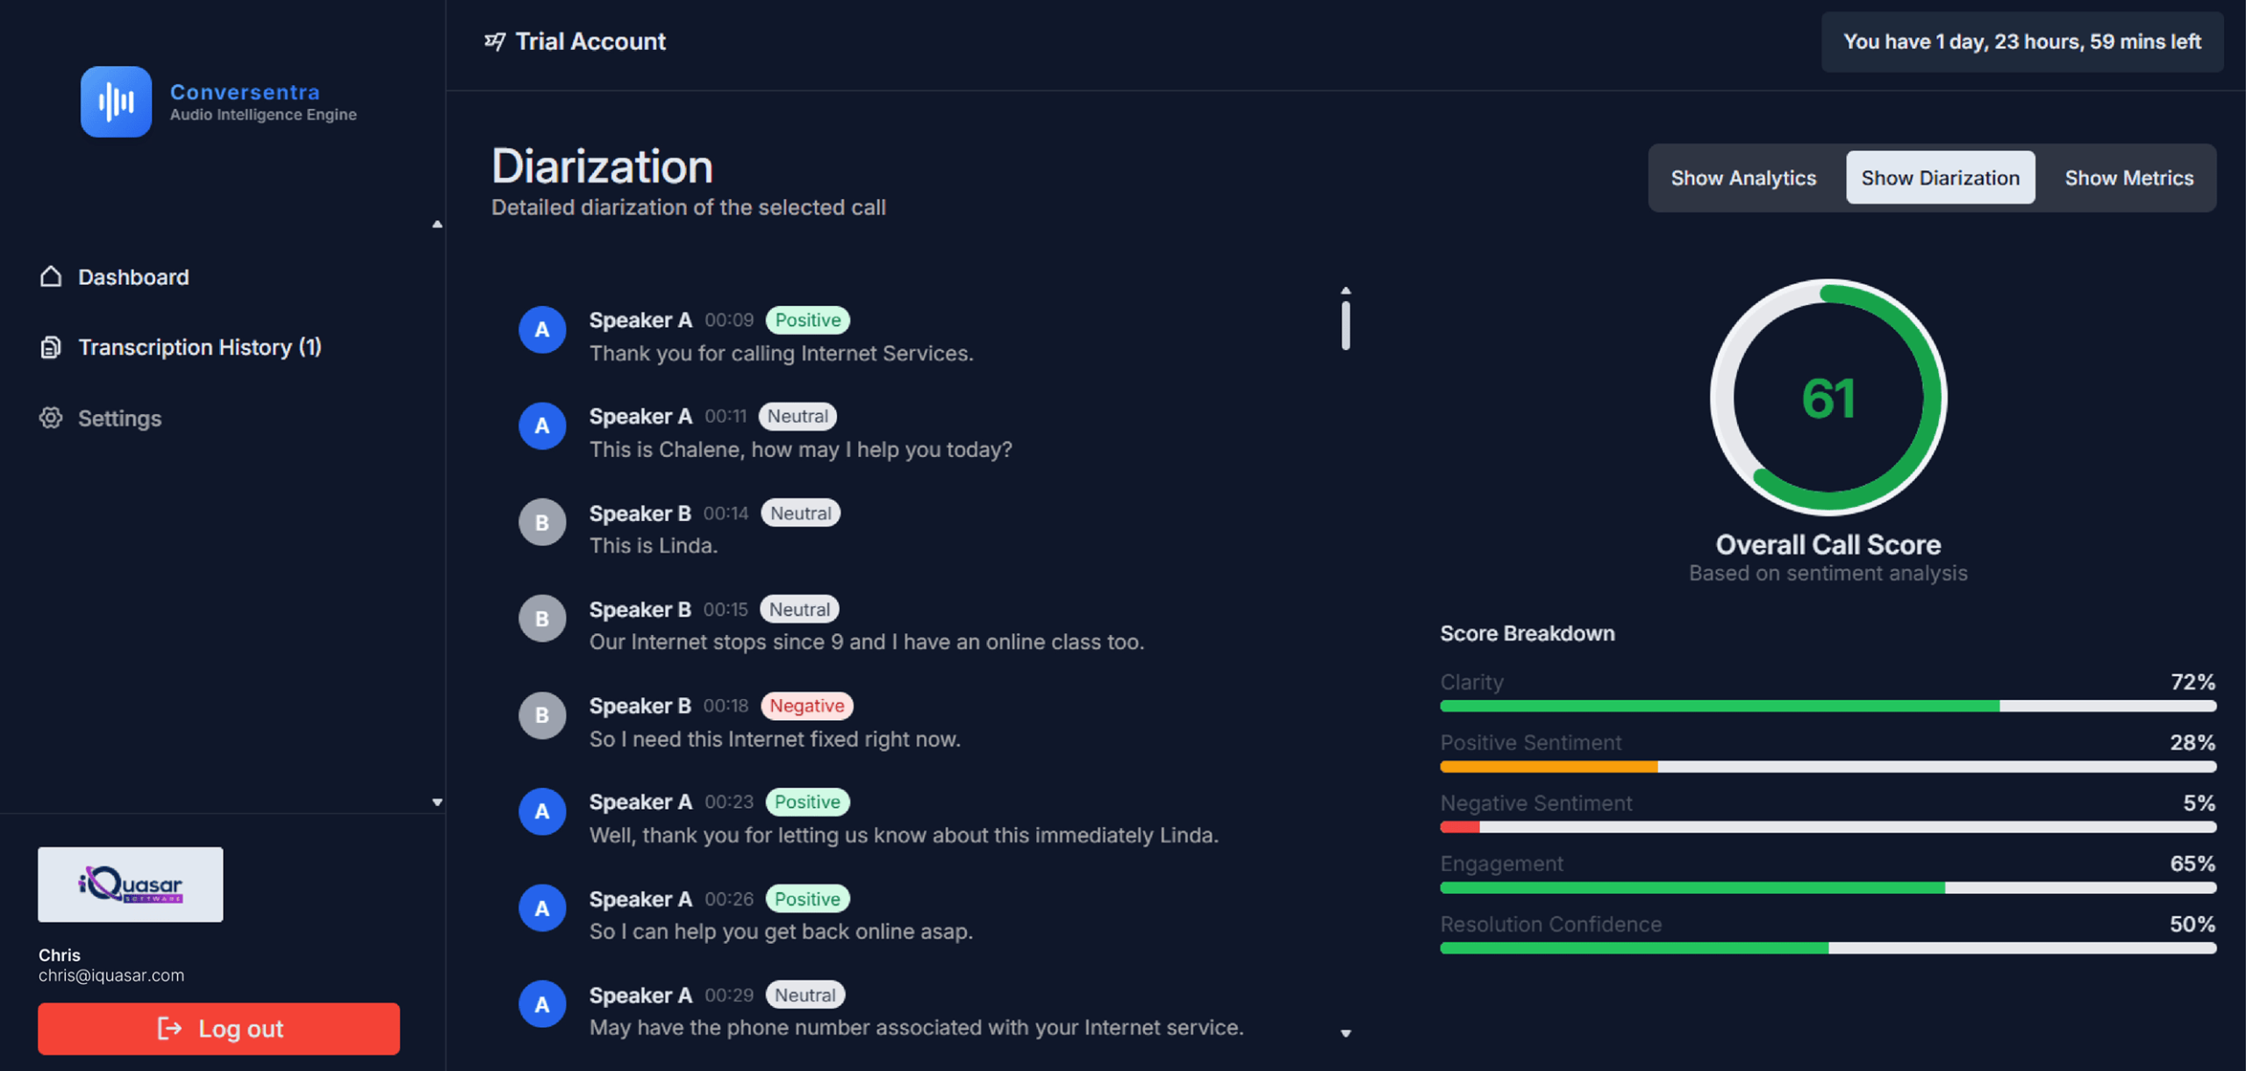Screen dimensions: 2246x1071
Task: Click the Negative sentiment tag at 00:18
Action: pos(806,706)
